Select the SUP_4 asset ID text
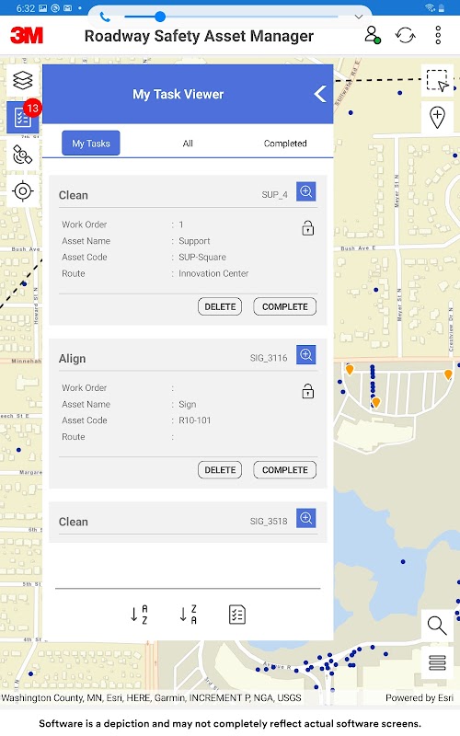 tap(274, 195)
